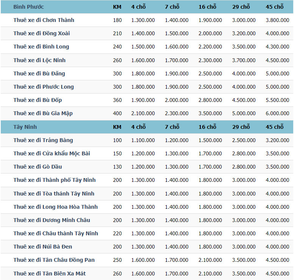Click the 'Bình Phước' section header

click(28, 7)
